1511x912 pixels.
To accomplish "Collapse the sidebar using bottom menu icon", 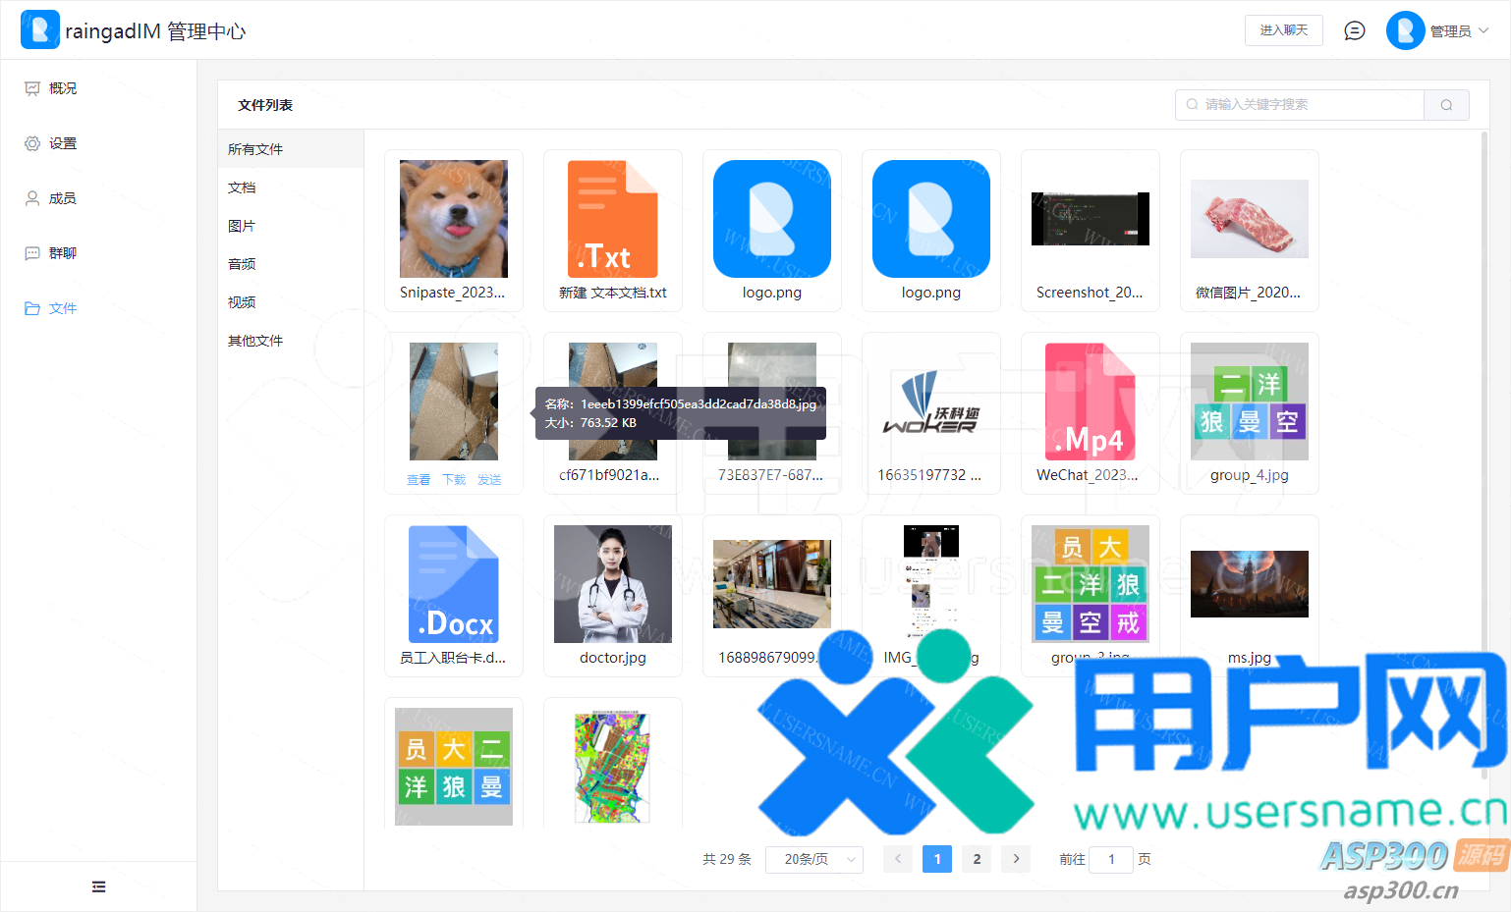I will click(x=98, y=886).
